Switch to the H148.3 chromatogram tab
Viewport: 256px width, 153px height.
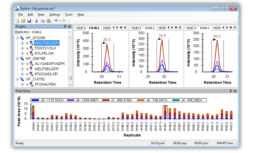click(x=204, y=28)
